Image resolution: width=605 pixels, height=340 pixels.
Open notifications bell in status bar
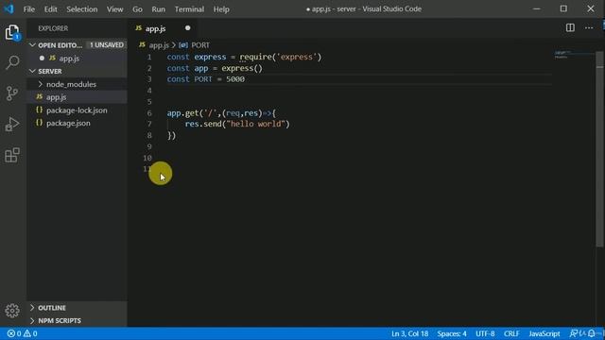pyautogui.click(x=592, y=333)
